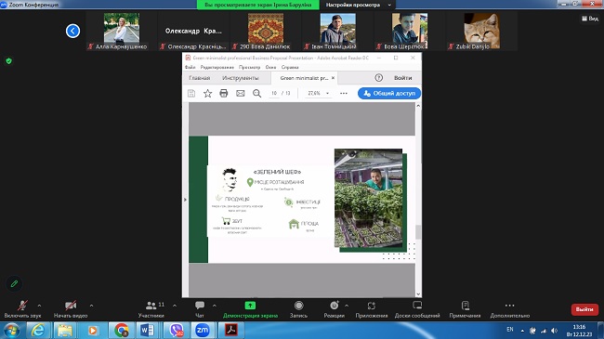Switch to Adobe Acrobat taskbar icon

[x=231, y=331]
